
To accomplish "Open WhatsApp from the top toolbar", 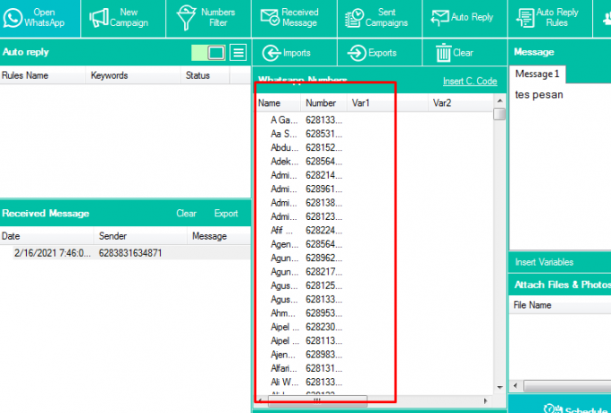I will [40, 18].
